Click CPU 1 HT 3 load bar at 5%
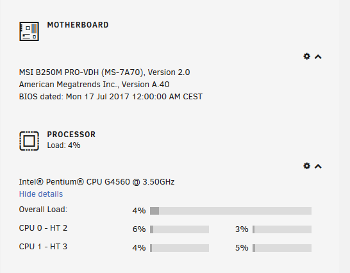This screenshot has width=350, height=273. click(282, 248)
